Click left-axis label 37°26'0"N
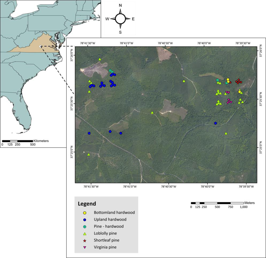This screenshot has width=266, height=258. [x=72, y=55]
